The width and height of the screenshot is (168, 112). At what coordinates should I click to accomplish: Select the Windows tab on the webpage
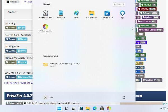click(13, 2)
